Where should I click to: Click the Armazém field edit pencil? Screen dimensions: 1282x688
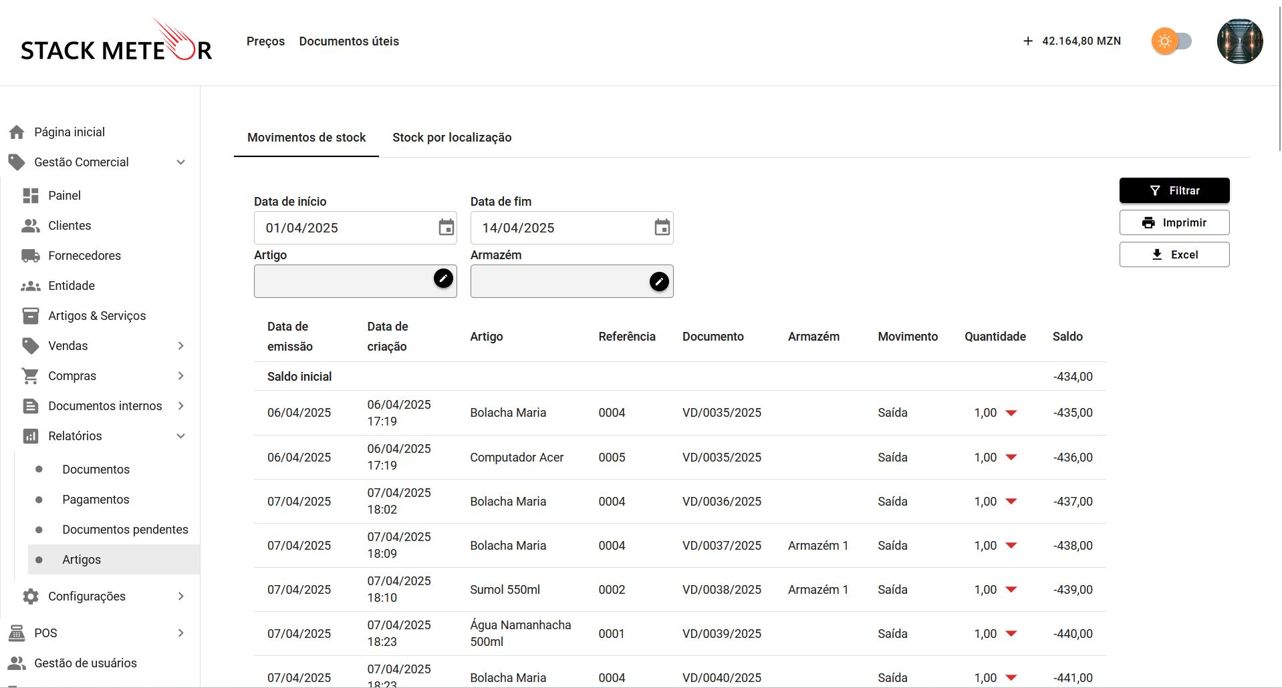click(x=659, y=282)
